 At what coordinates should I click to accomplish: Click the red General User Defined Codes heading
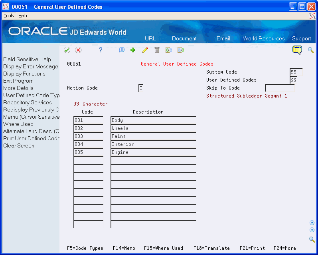pyautogui.click(x=177, y=64)
